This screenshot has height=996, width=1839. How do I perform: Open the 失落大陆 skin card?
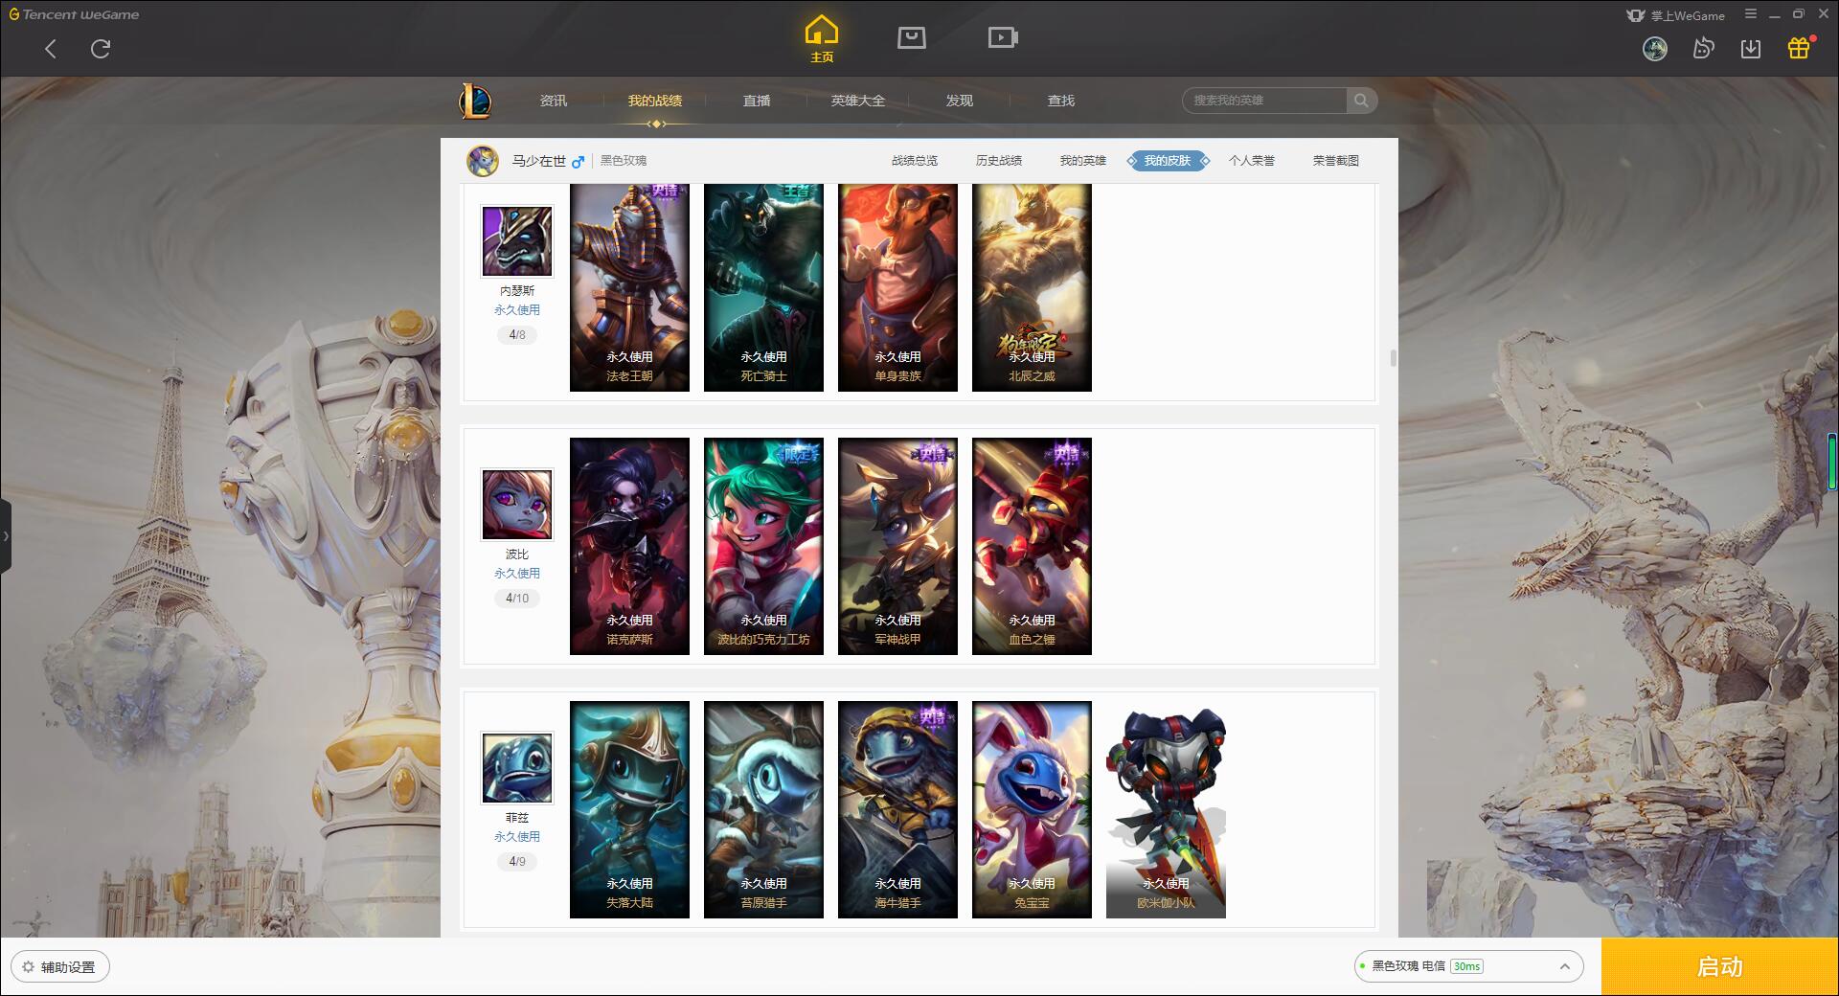tap(629, 809)
